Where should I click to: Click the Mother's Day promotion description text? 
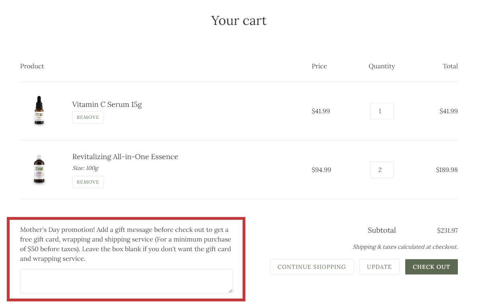pyautogui.click(x=126, y=244)
